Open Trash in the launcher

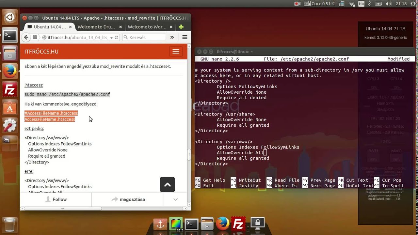point(10,225)
